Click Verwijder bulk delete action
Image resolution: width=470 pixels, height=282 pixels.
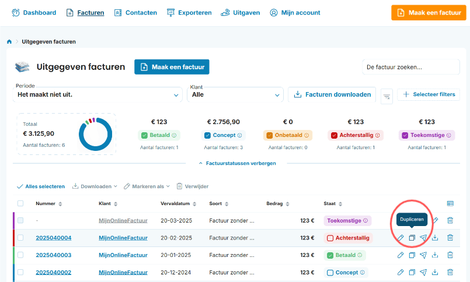point(193,186)
